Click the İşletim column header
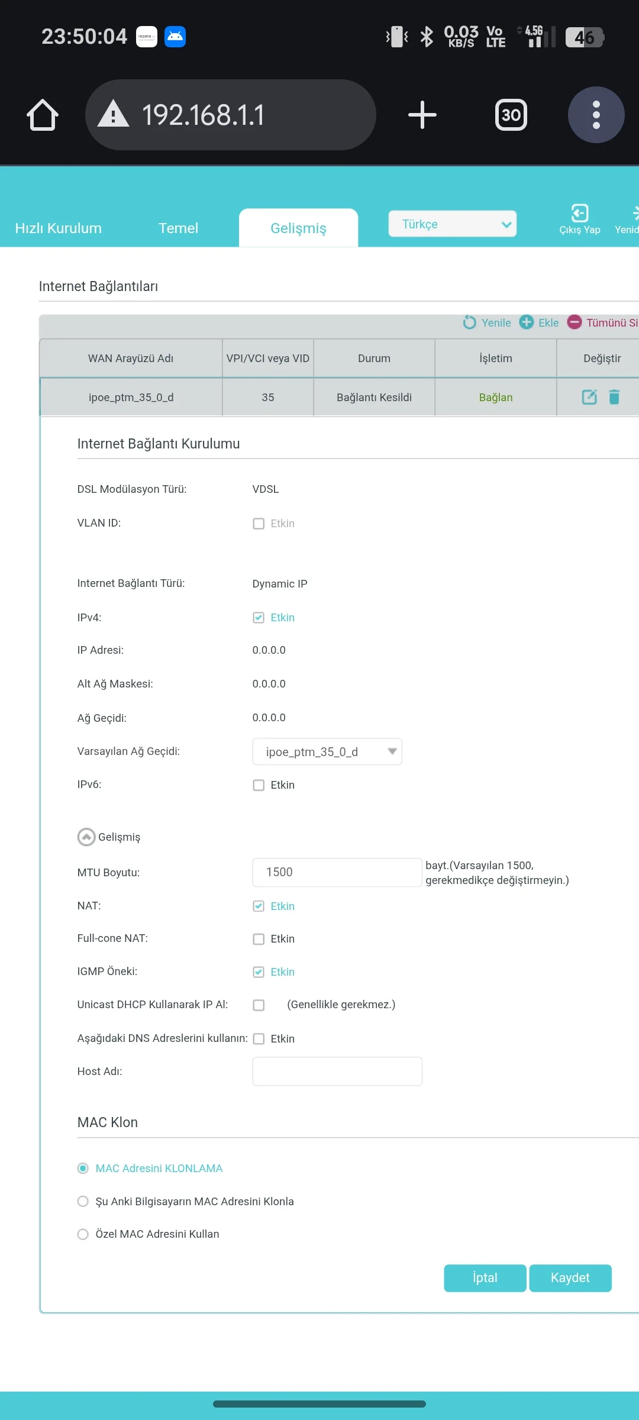 [x=496, y=359]
